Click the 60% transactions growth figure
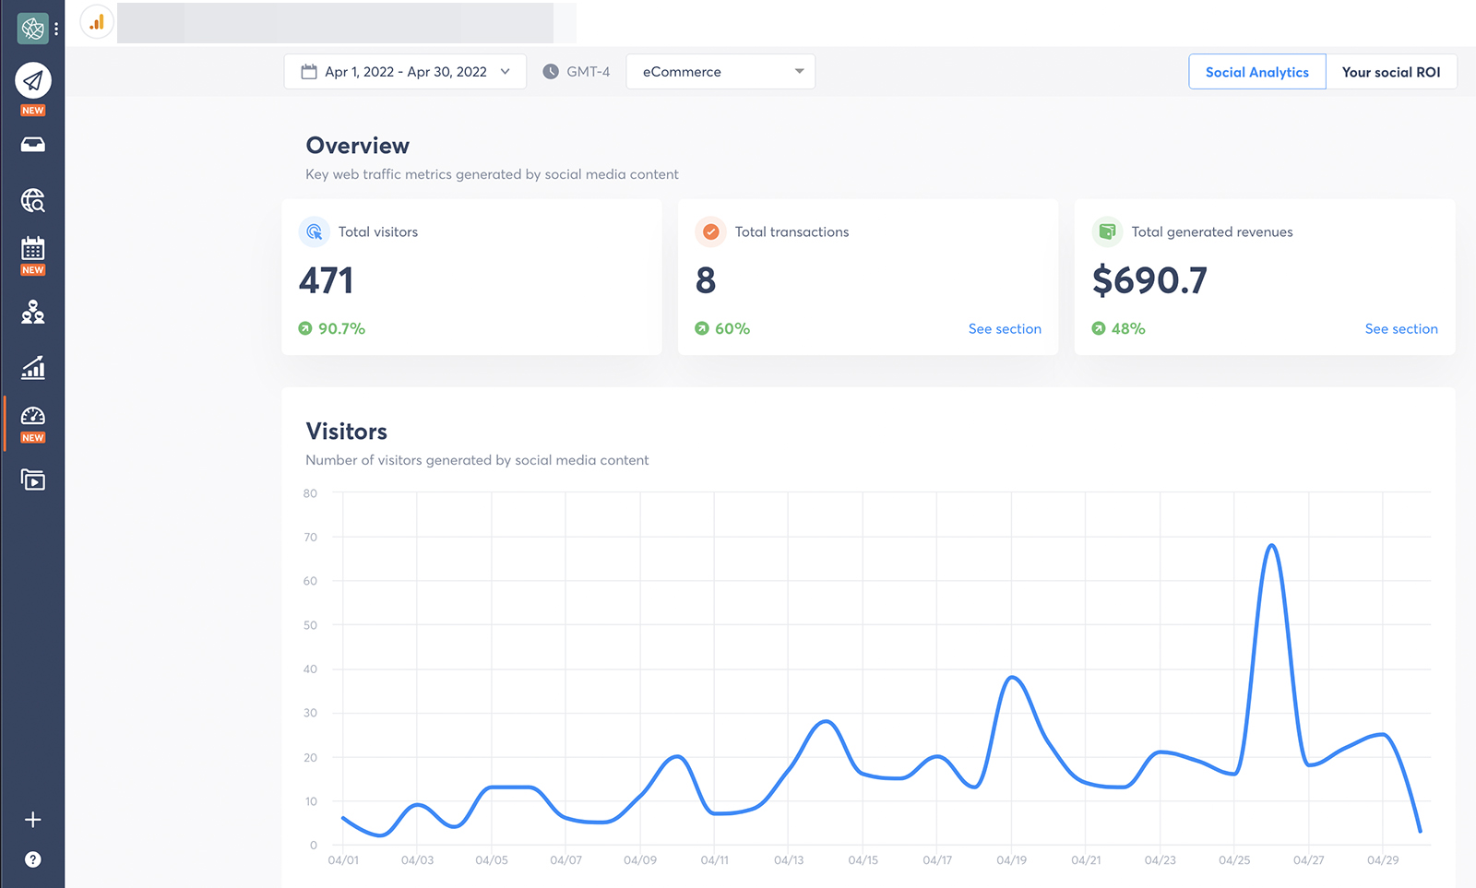 [732, 328]
